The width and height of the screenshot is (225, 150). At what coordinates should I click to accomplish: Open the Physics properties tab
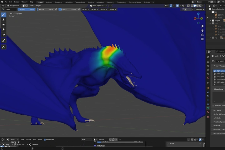[208, 100]
